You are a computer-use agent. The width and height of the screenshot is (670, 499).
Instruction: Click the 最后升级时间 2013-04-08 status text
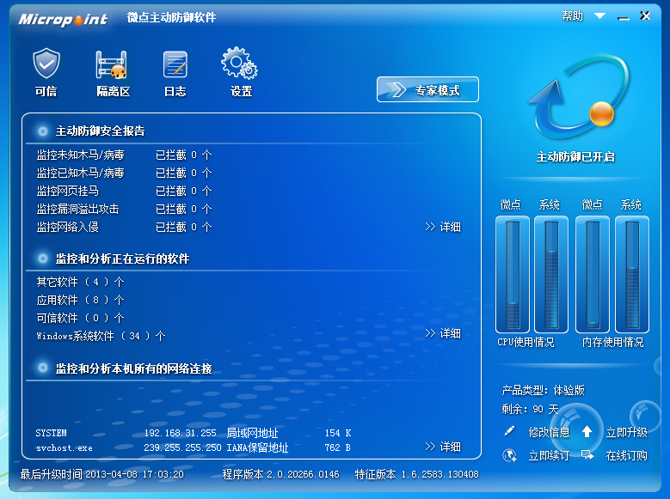coord(102,474)
